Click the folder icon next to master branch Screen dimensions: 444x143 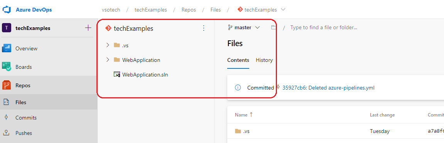(273, 27)
